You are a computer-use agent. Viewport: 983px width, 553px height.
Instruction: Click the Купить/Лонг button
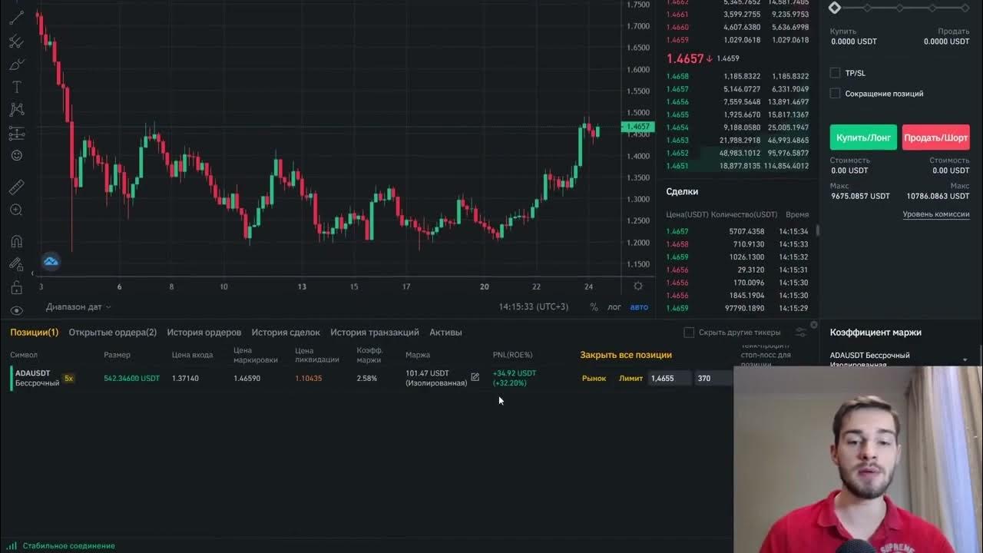click(x=863, y=137)
